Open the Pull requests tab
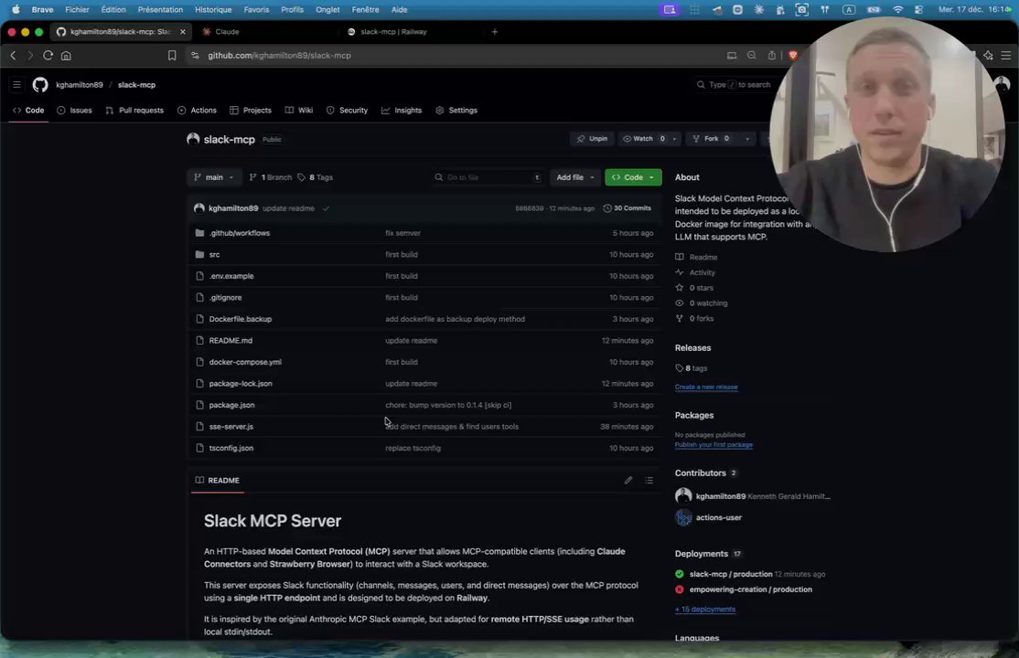 click(x=134, y=111)
